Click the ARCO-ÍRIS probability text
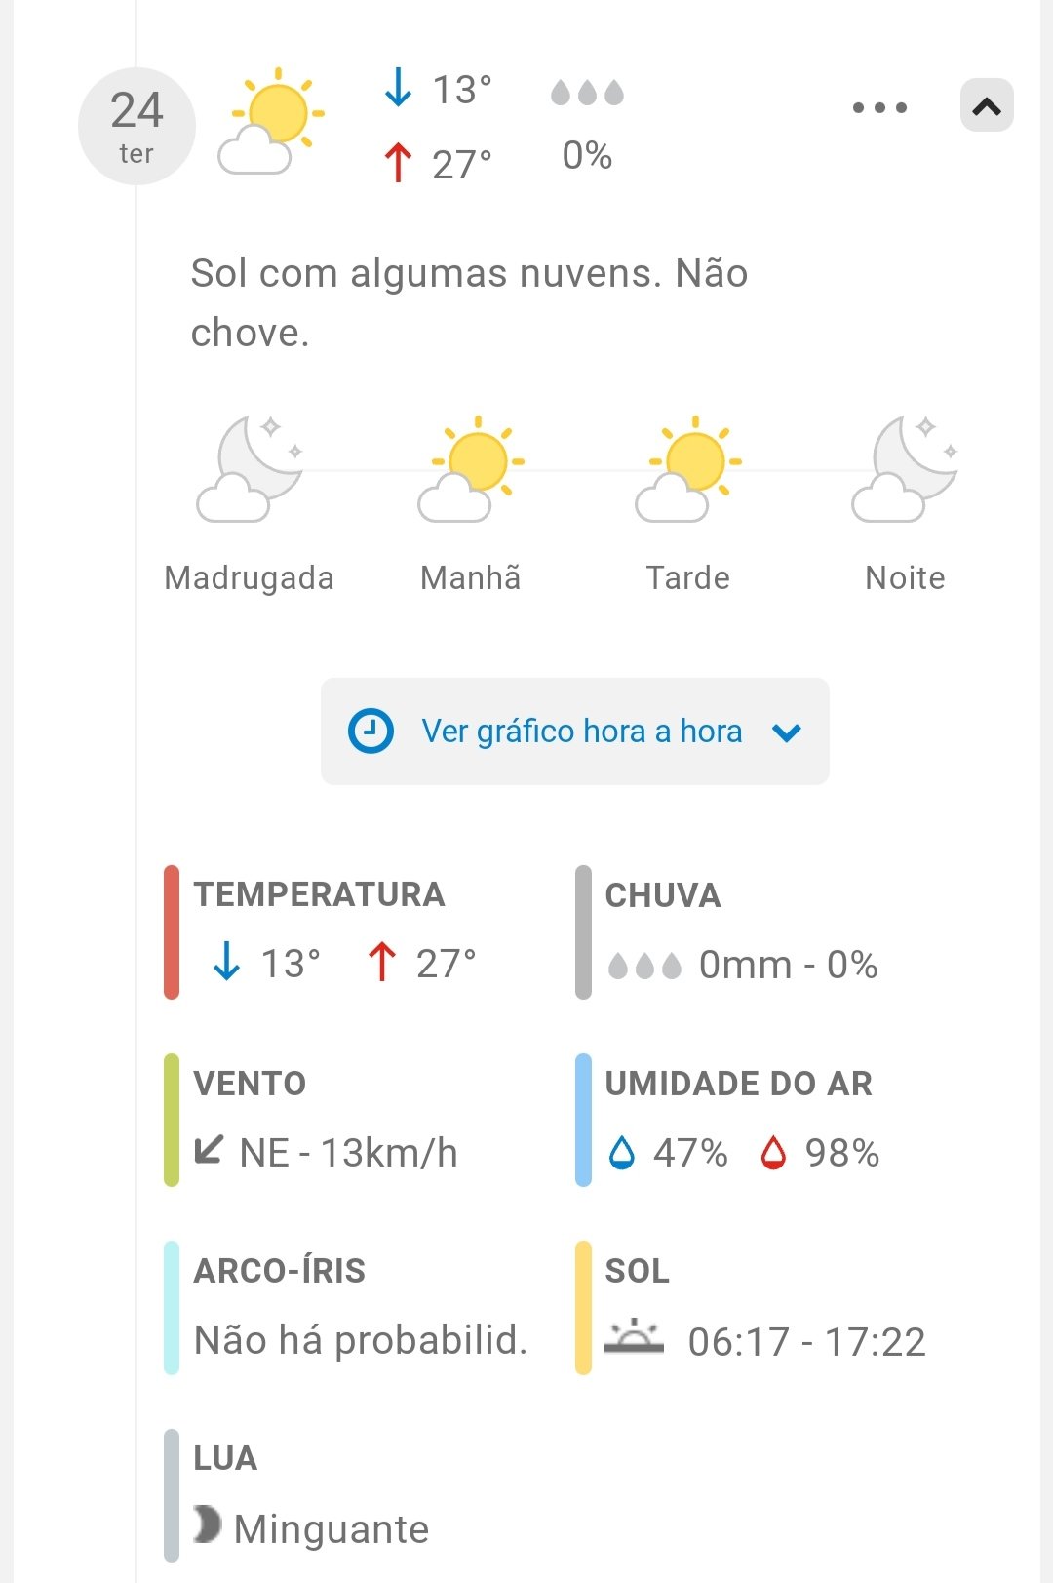Image resolution: width=1053 pixels, height=1583 pixels. point(361,1340)
